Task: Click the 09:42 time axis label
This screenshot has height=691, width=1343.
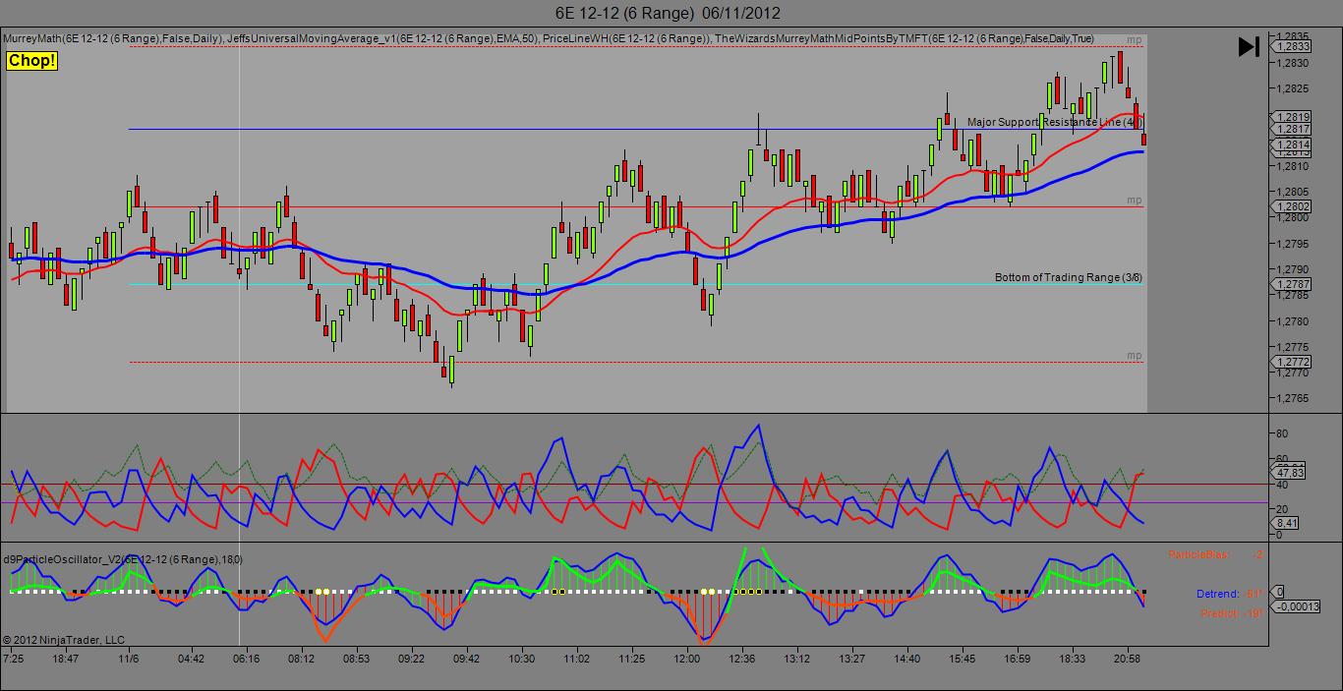Action: coord(466,659)
